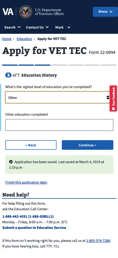Click the 1-855-574-7286 phone link

tap(98, 241)
